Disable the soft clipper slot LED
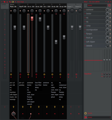Image resolution: width=112 pixels, height=120 pixels. (x=110, y=42)
